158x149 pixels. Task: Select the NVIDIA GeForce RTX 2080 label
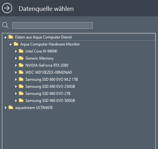47,65
